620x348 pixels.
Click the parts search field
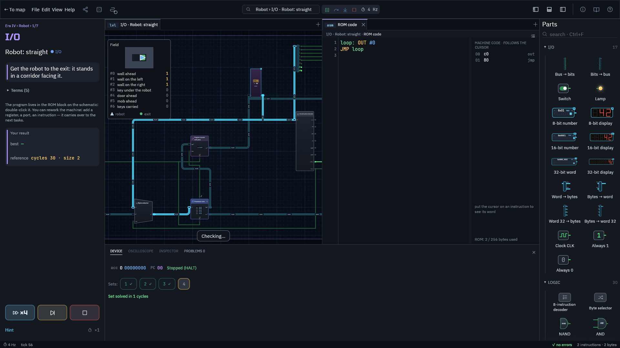[x=580, y=34]
